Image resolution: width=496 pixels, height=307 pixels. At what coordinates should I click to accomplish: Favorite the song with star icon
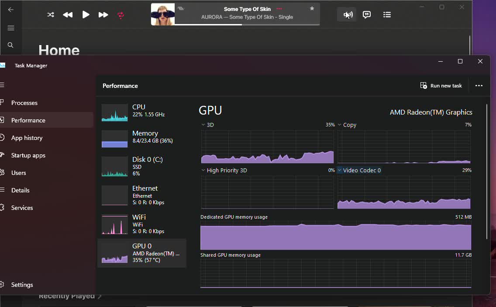pyautogui.click(x=312, y=8)
